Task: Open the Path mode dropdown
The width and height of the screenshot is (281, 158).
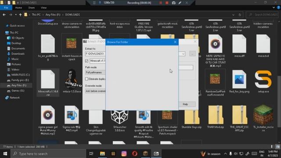Action: (95, 72)
